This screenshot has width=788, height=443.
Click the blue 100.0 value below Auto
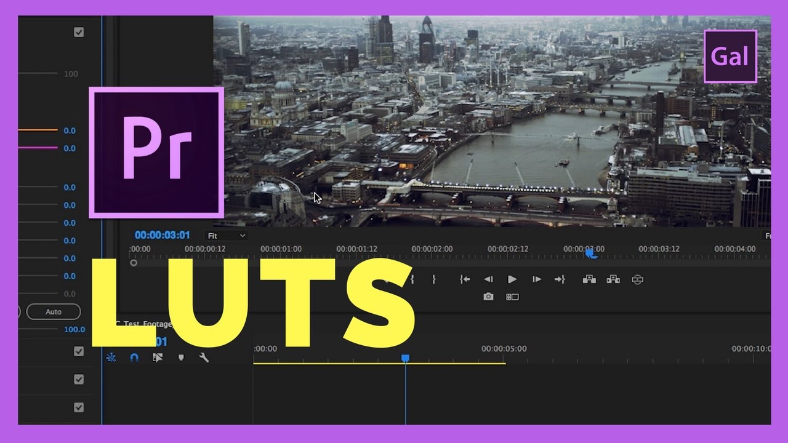[x=74, y=329]
